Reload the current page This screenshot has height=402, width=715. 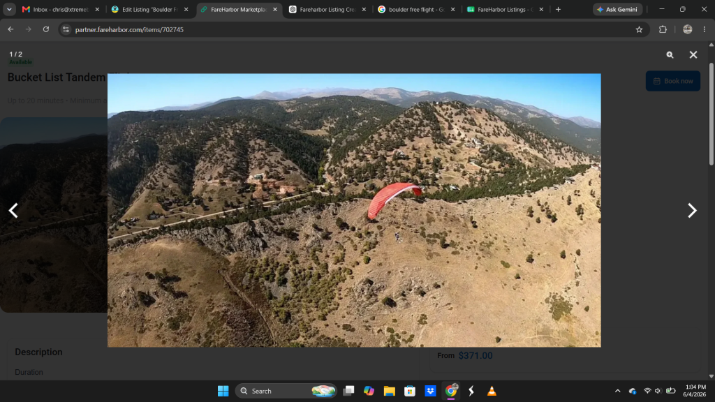coord(46,29)
